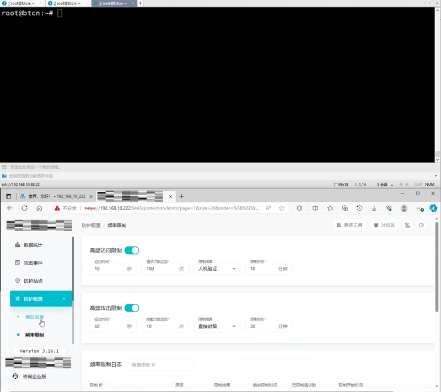Open browser settings and more menu

point(420,208)
